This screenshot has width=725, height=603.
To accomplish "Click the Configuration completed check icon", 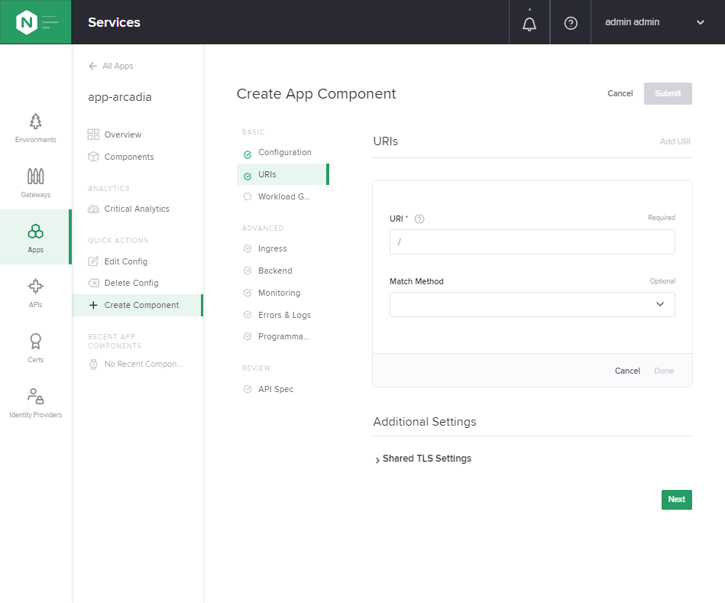I will [248, 154].
